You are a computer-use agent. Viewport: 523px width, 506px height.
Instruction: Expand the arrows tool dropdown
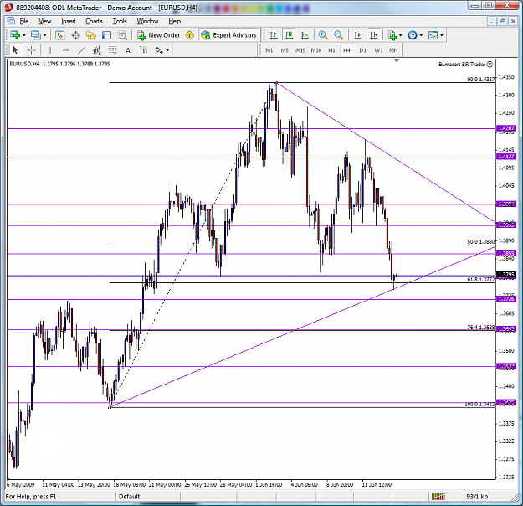(167, 50)
